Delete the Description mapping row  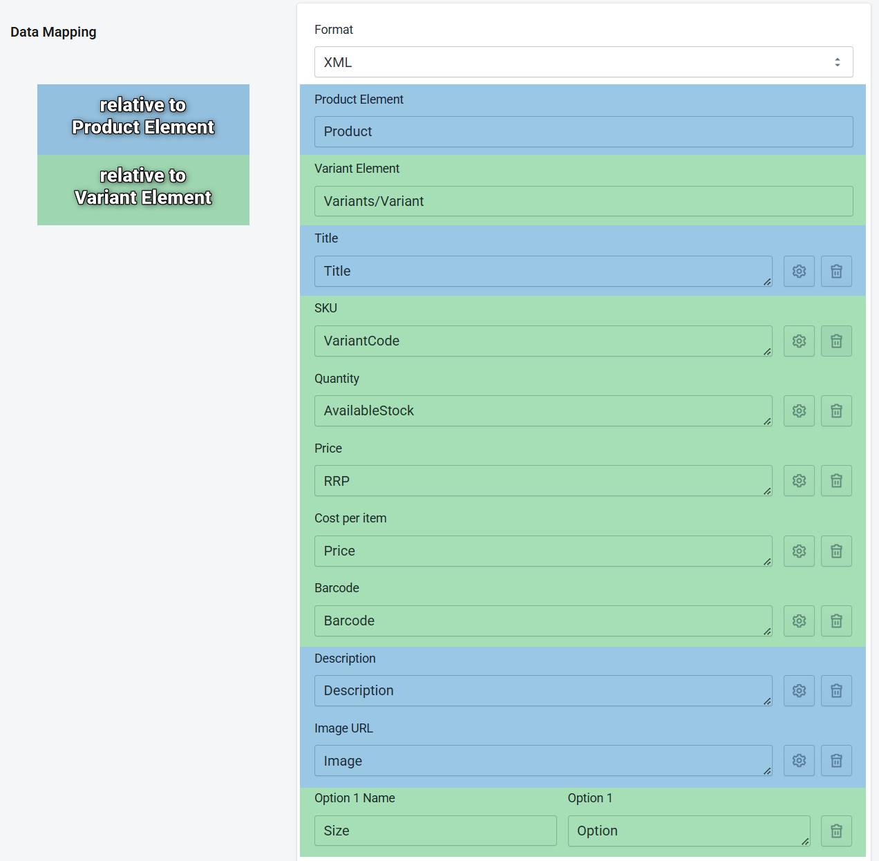tap(836, 690)
